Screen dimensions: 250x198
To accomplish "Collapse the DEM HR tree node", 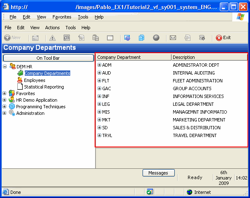I will [5, 67].
